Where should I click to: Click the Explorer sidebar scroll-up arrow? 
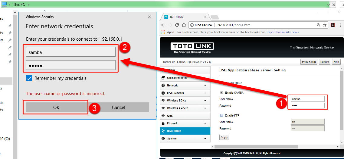pyautogui.click(x=15, y=13)
